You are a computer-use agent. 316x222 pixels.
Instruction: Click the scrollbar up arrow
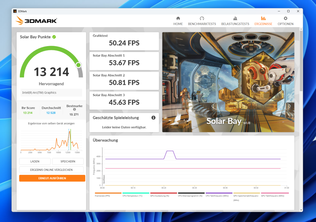coord(301,29)
